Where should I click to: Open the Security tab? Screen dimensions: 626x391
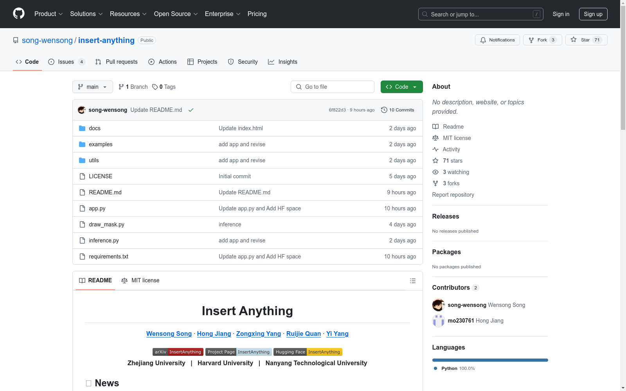[x=243, y=62]
